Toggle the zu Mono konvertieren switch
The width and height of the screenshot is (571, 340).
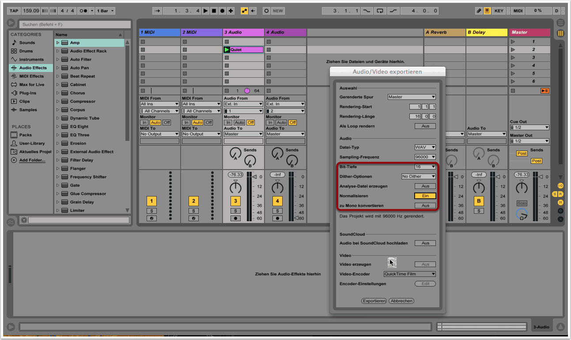[x=425, y=205]
